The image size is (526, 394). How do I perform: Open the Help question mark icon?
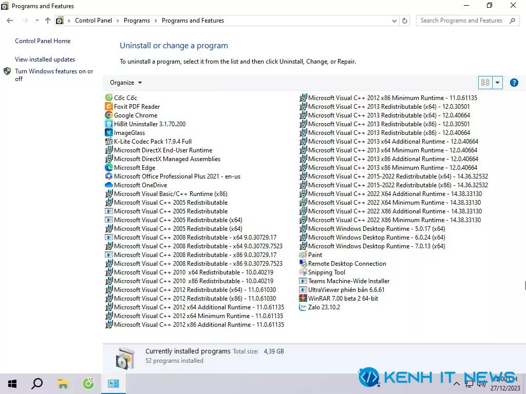tap(514, 83)
